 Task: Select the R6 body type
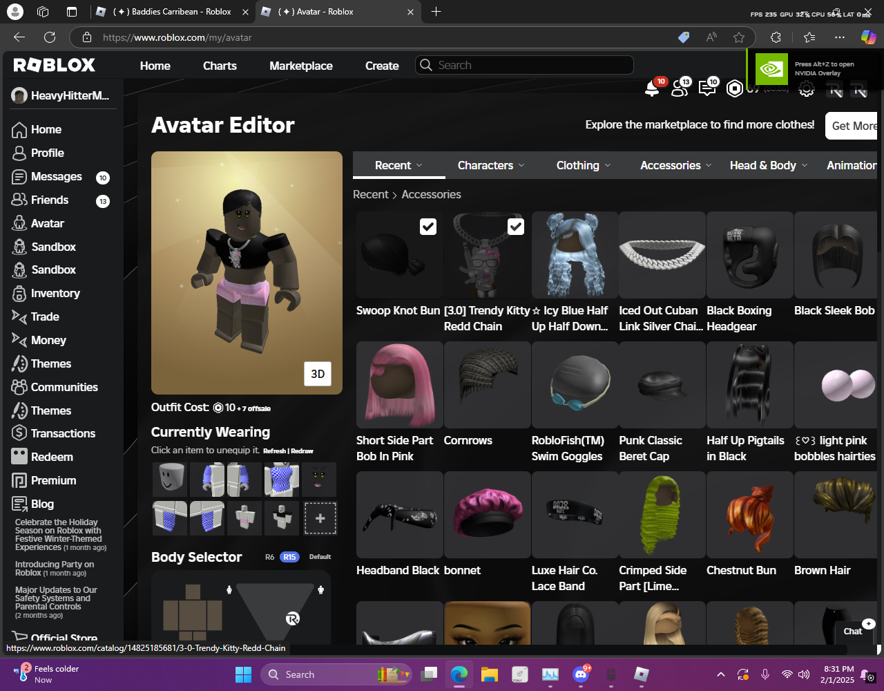pyautogui.click(x=270, y=557)
